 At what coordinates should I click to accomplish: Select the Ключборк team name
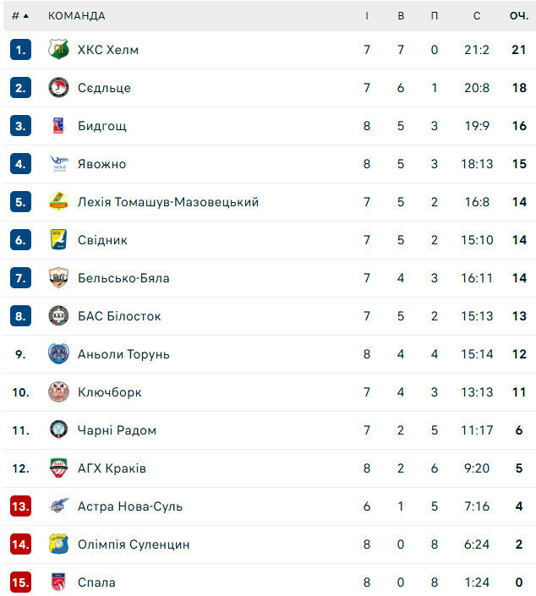click(x=109, y=392)
